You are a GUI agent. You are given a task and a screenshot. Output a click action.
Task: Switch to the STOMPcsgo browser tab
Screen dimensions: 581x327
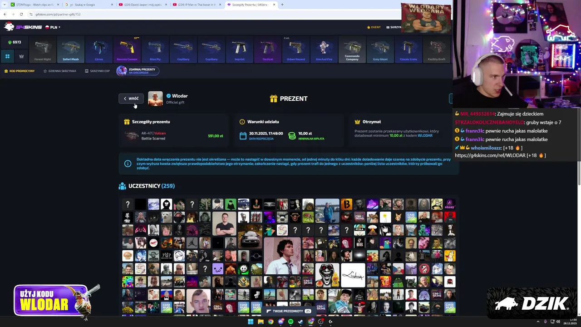click(x=34, y=5)
